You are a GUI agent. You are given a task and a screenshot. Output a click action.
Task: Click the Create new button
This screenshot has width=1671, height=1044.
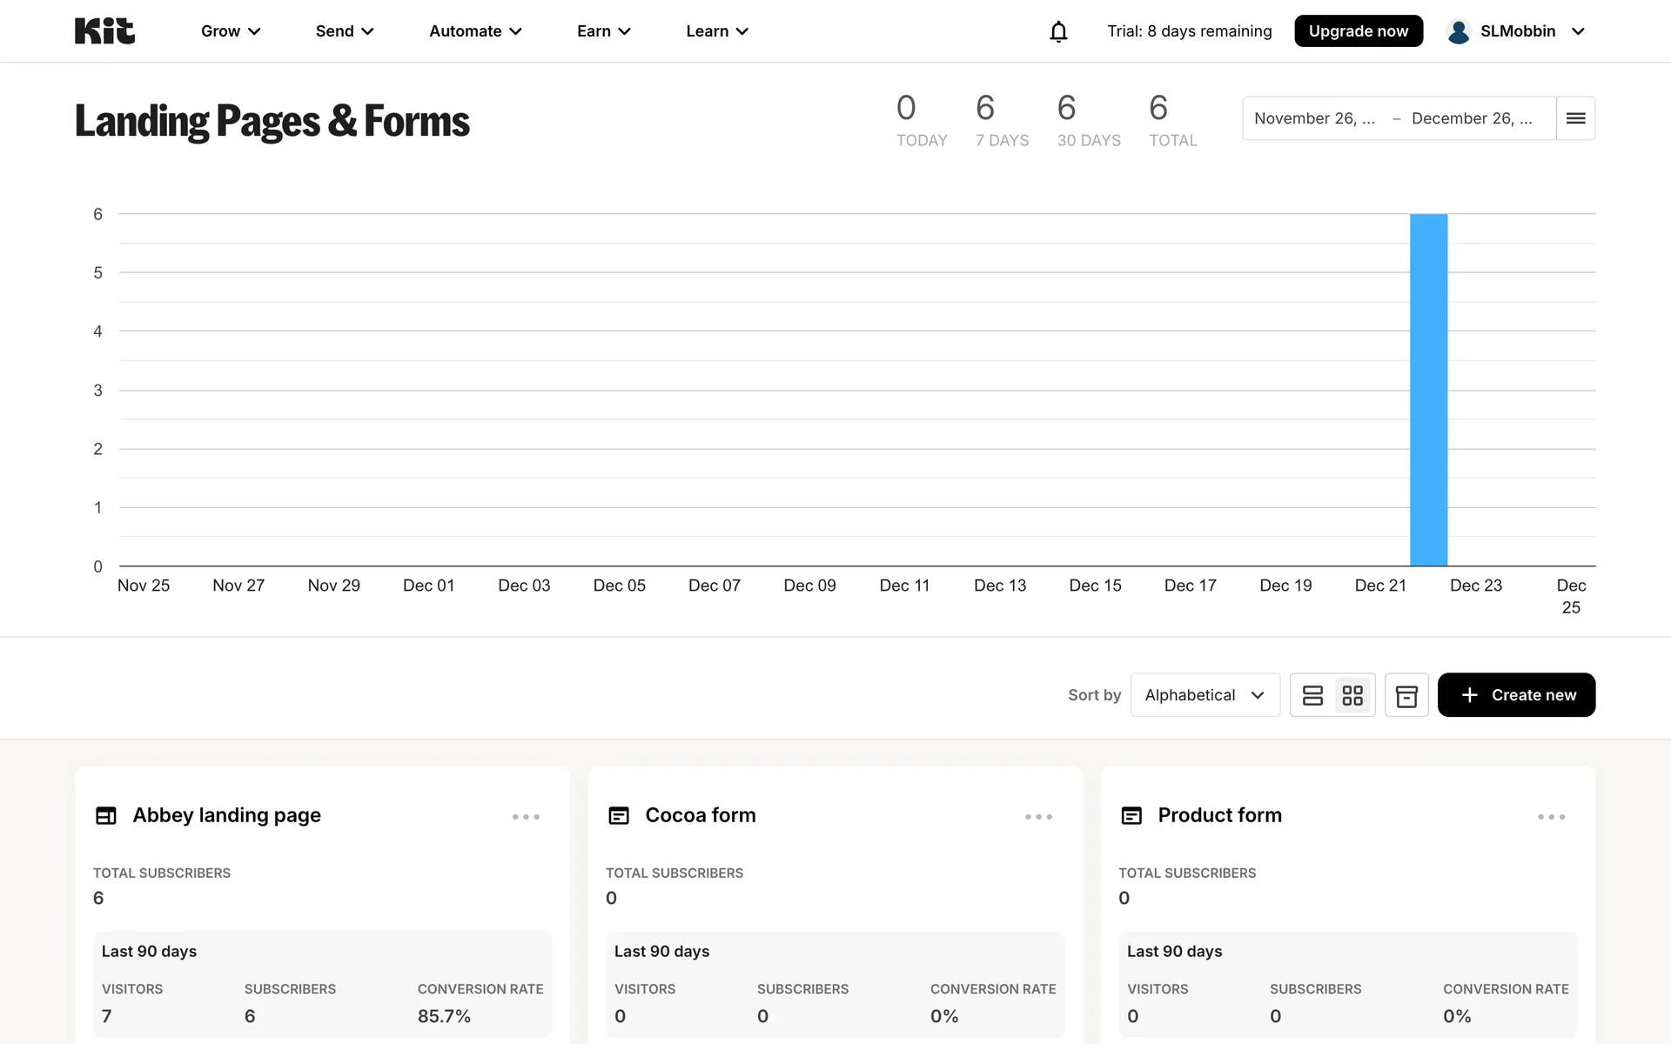tap(1516, 695)
